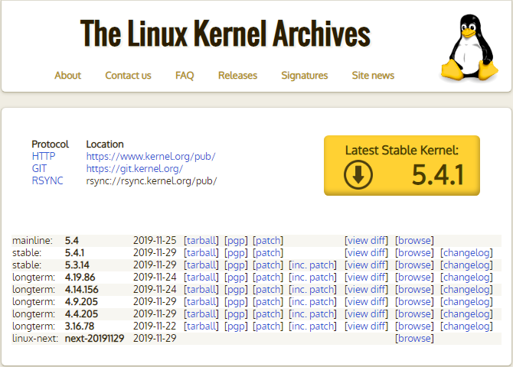Open changelog for longterm 4.19.86
This screenshot has height=367, width=513.
coord(466,277)
